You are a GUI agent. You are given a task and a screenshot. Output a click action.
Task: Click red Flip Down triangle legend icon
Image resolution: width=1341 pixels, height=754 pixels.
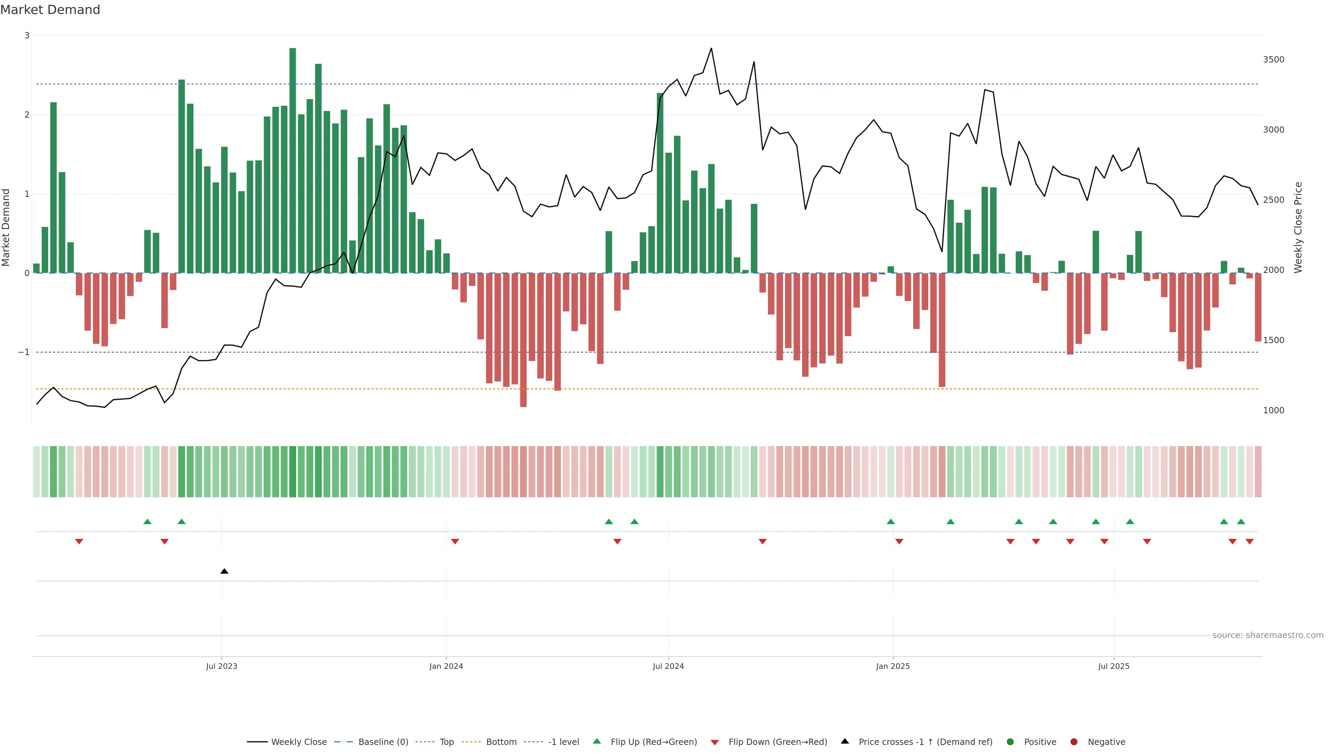click(x=715, y=742)
